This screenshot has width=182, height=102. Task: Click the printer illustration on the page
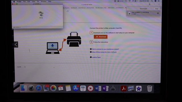coord(74,39)
